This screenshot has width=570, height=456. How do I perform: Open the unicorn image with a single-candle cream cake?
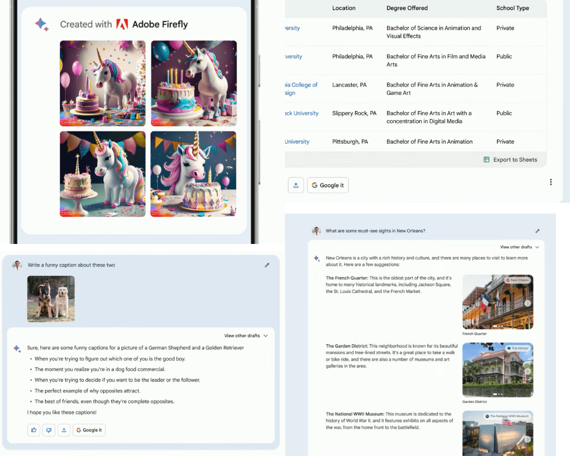coord(103,174)
